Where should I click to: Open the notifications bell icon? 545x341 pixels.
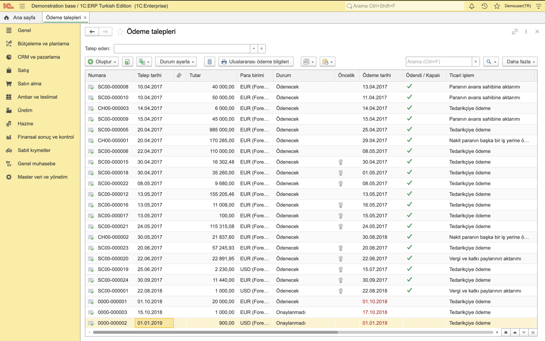pyautogui.click(x=472, y=6)
